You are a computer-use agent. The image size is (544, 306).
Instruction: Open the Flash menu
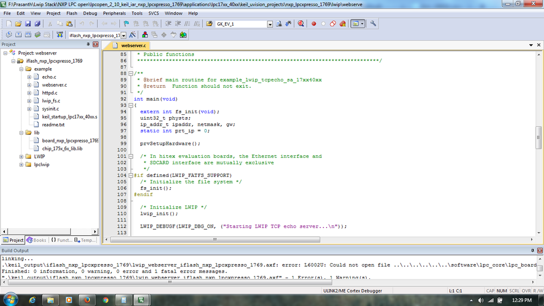[x=71, y=13]
